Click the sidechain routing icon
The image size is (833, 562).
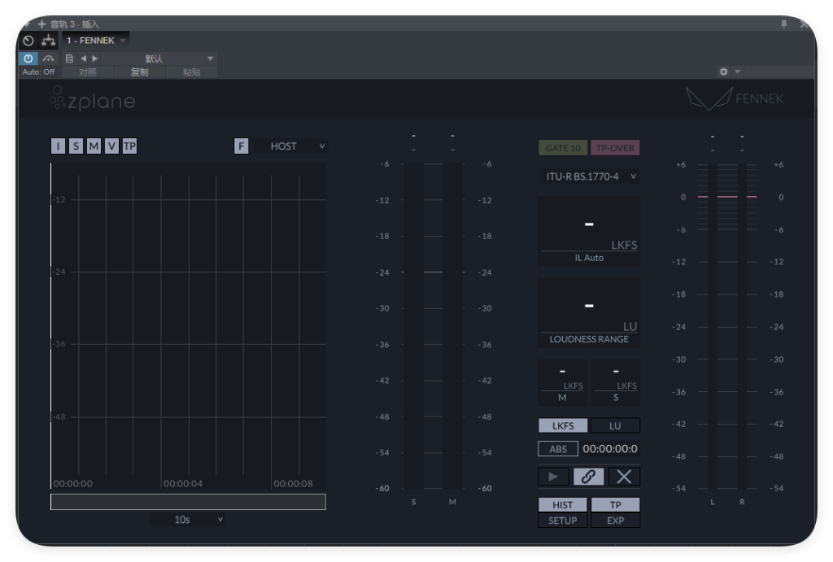pyautogui.click(x=48, y=41)
